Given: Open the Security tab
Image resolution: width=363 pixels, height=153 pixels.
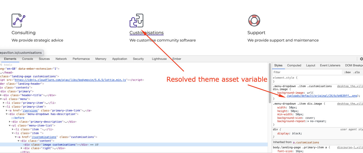Looking at the screenshot, I should click(x=138, y=59).
